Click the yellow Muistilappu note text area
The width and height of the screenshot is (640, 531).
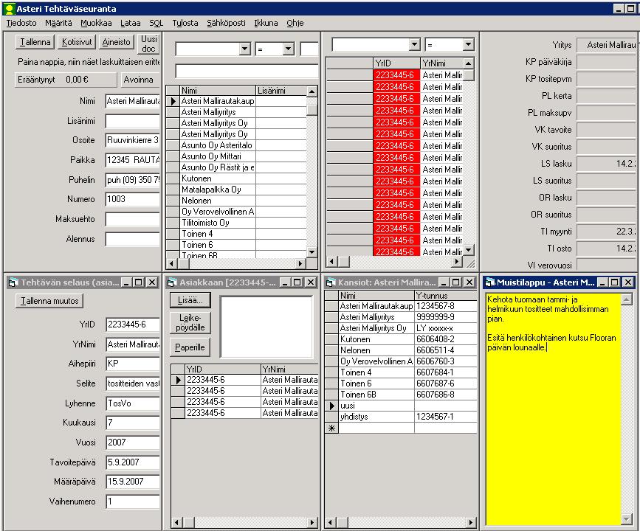[554, 409]
